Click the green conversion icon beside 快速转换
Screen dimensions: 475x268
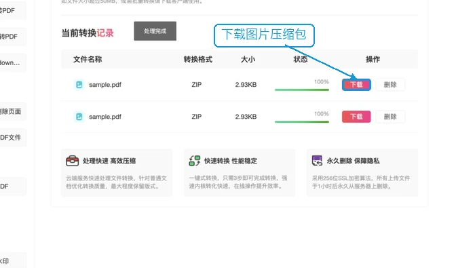point(195,161)
